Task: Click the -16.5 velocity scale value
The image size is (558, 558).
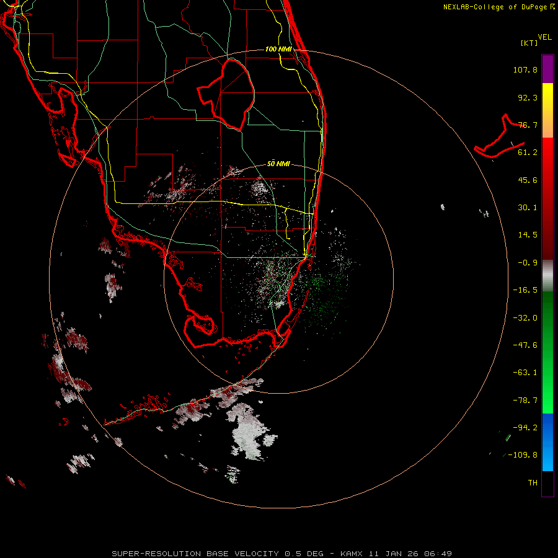Action: [x=525, y=290]
